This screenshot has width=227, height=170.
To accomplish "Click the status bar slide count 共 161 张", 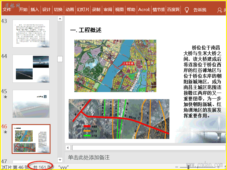I will pyautogui.click(x=42, y=167).
